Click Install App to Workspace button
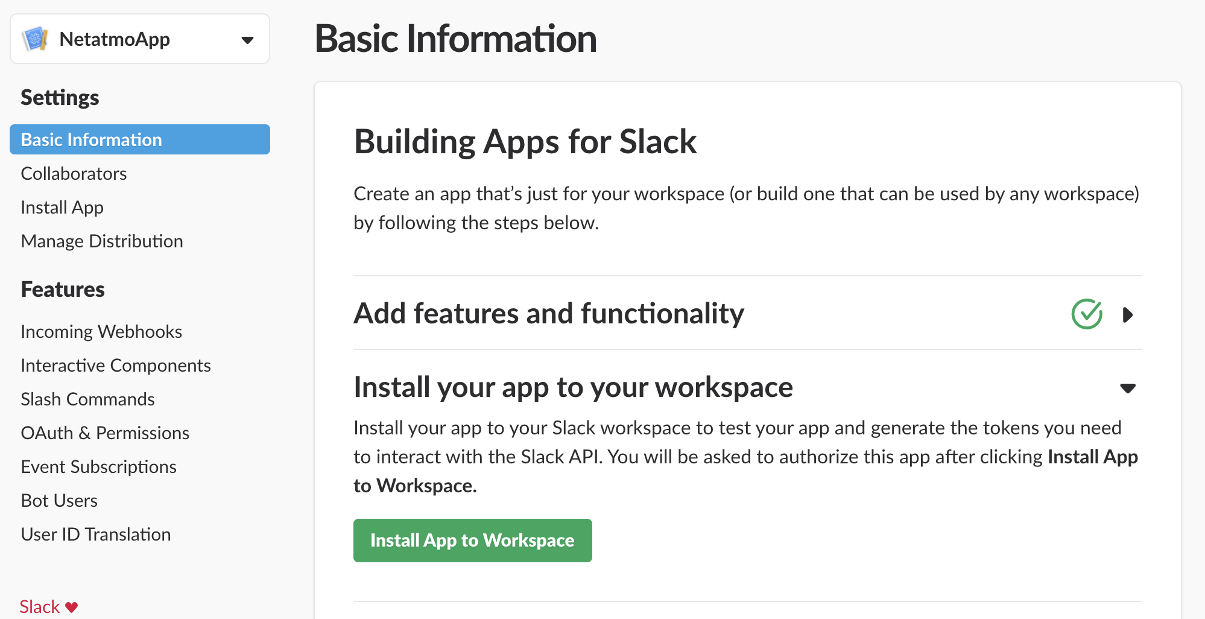The height and width of the screenshot is (619, 1205). pos(473,541)
